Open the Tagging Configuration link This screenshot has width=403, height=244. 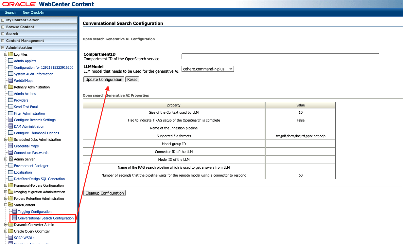click(35, 212)
